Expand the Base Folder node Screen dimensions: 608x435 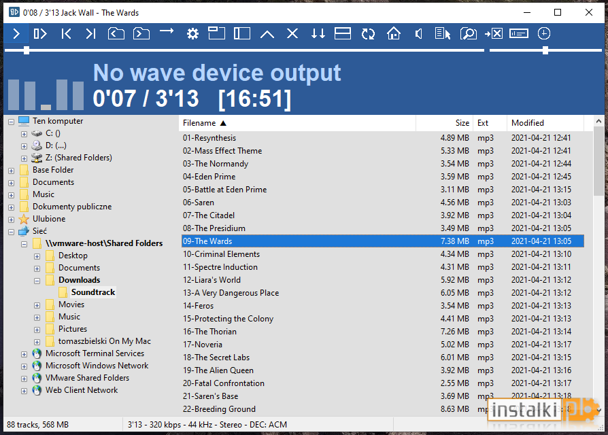tap(12, 171)
